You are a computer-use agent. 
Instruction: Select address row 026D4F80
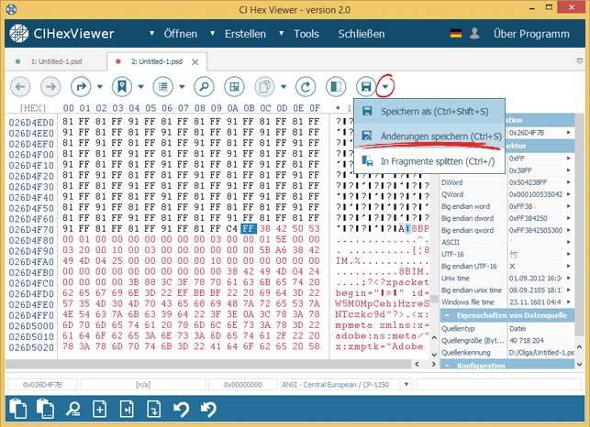[31, 240]
